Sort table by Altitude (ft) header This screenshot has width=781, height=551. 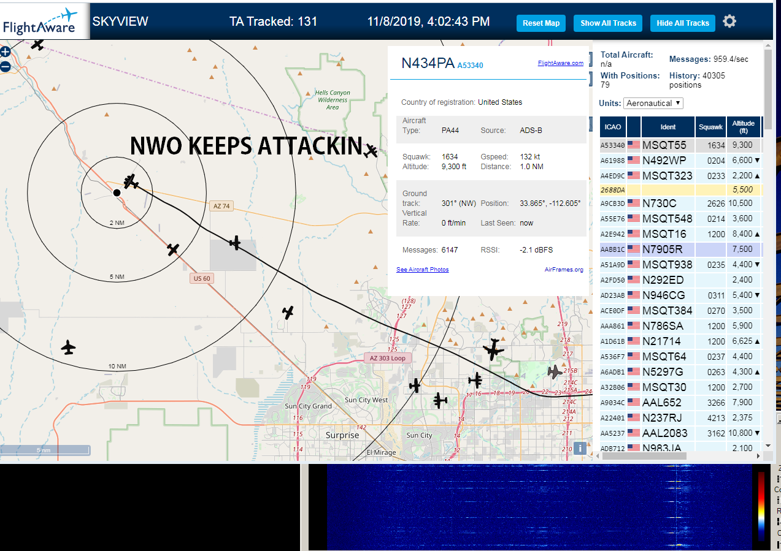(743, 127)
